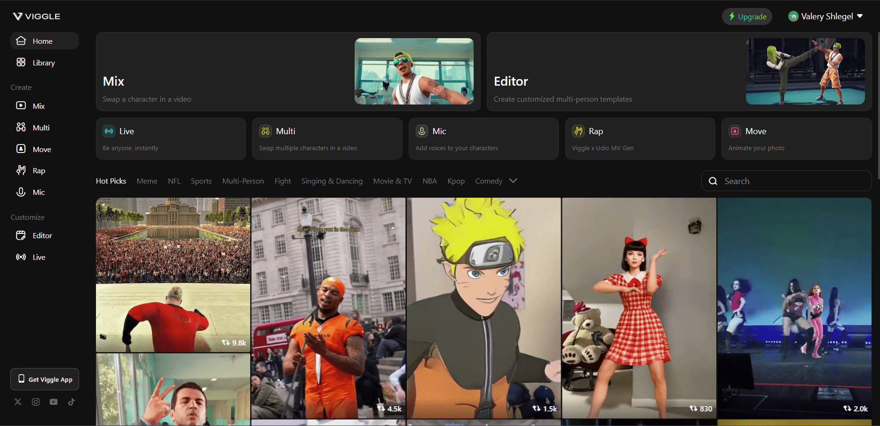Click the search magnifier icon
Image resolution: width=880 pixels, height=426 pixels.
(713, 181)
